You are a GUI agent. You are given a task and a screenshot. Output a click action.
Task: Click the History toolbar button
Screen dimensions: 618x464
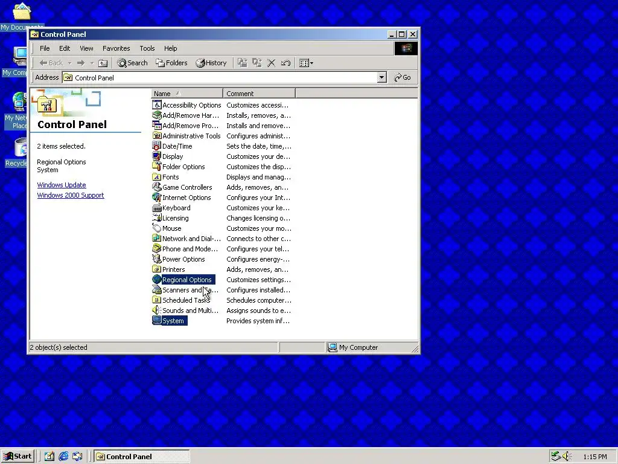[211, 63]
